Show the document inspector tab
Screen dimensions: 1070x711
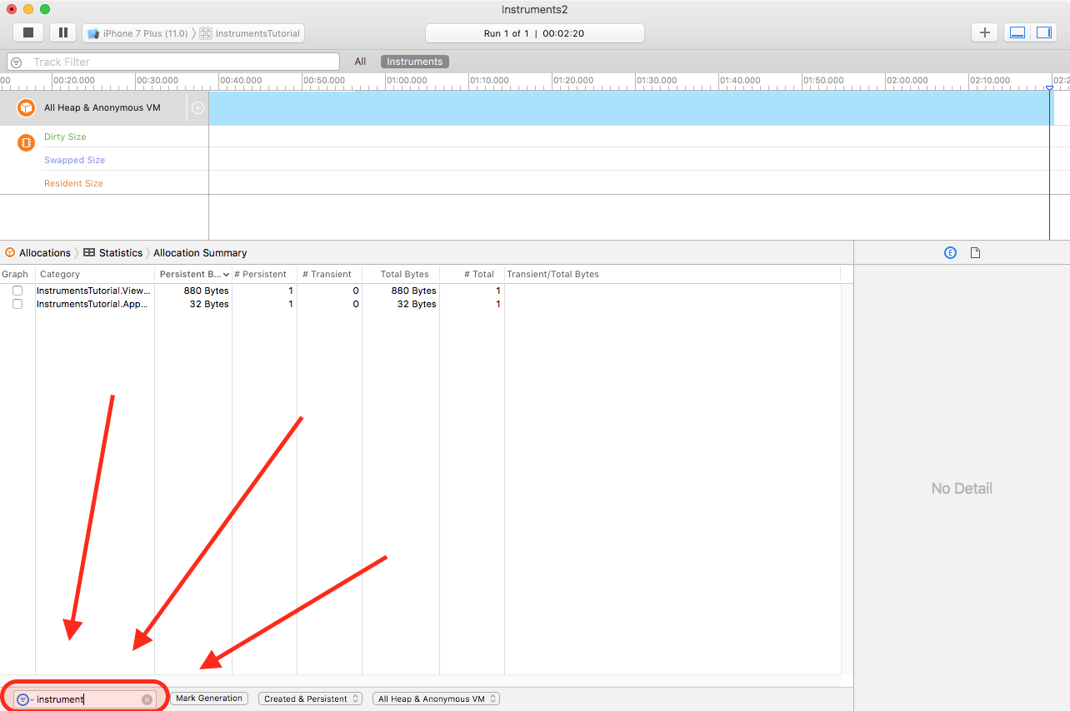point(975,252)
